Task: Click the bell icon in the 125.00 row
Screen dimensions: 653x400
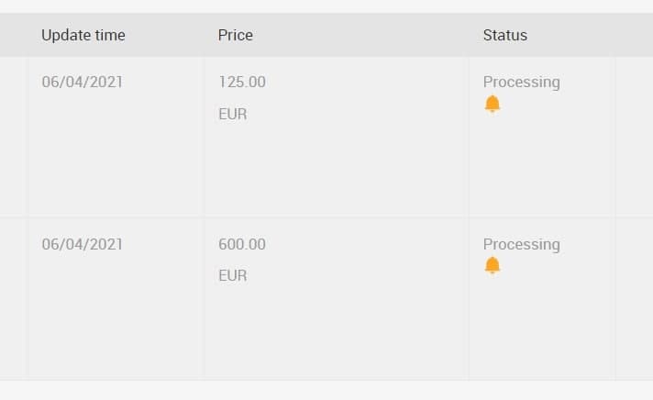Action: tap(493, 104)
